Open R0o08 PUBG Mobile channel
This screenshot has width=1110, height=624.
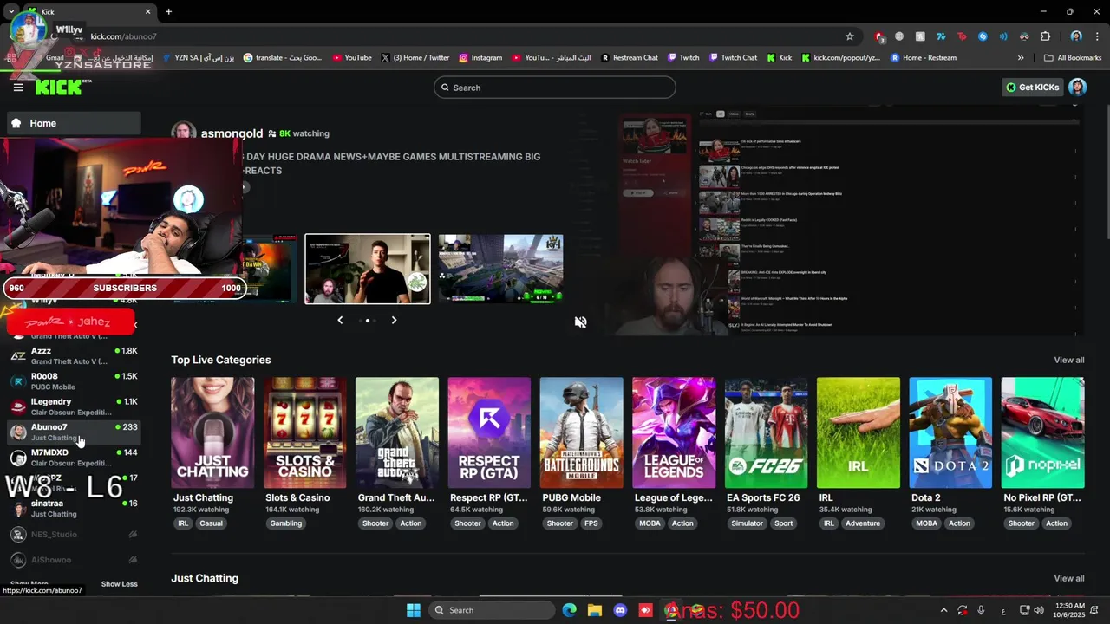tap(73, 381)
